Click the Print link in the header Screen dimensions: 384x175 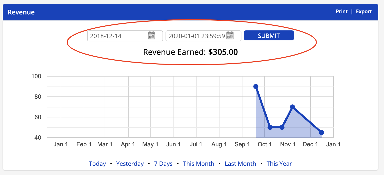click(x=342, y=12)
